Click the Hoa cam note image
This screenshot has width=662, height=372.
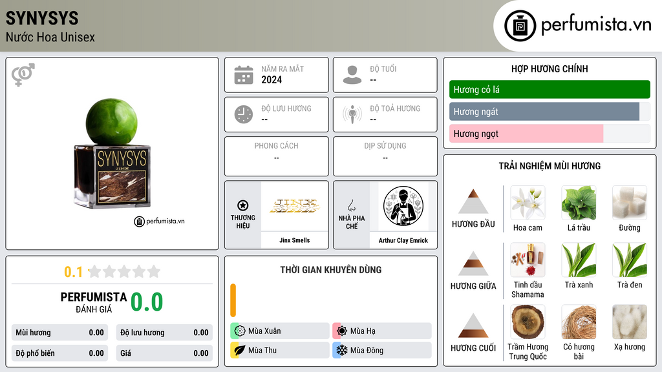point(528,203)
